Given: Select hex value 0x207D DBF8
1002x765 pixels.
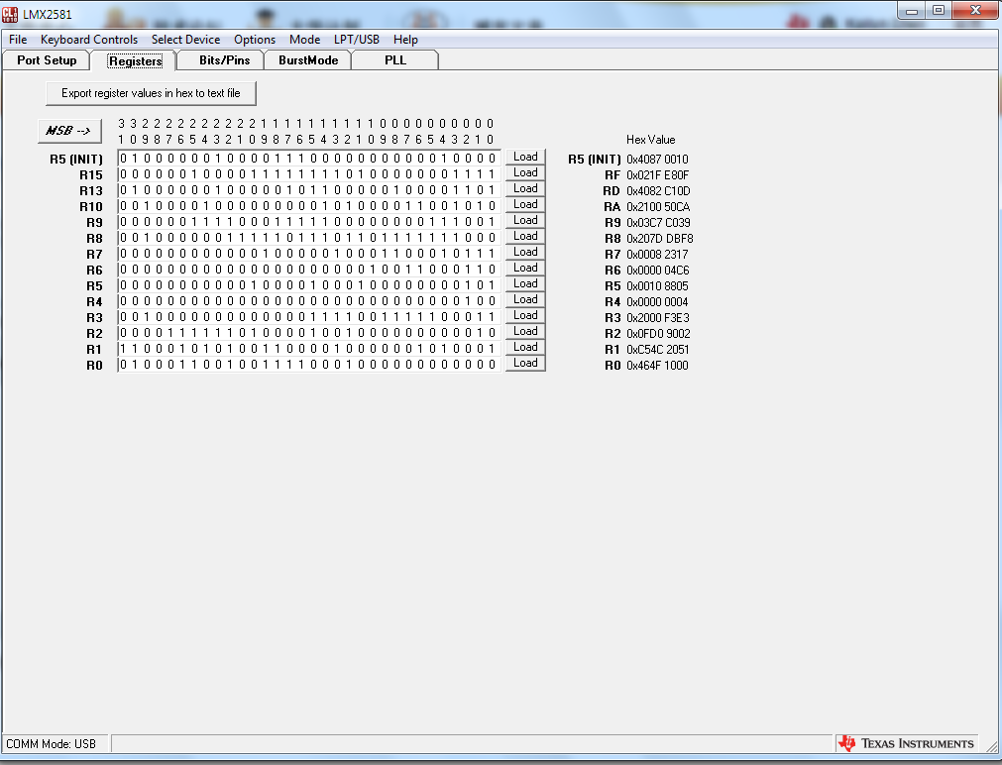Looking at the screenshot, I should 659,239.
